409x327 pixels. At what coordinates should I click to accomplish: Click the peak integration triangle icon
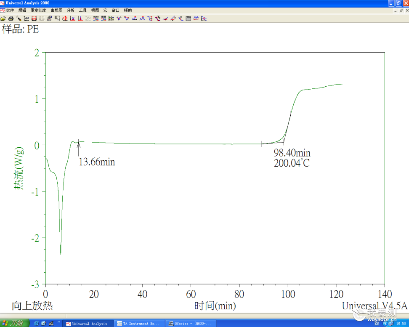[134, 19]
